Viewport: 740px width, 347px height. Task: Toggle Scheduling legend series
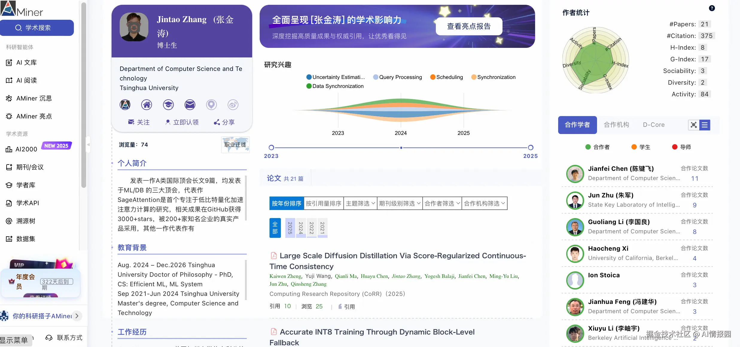click(446, 77)
